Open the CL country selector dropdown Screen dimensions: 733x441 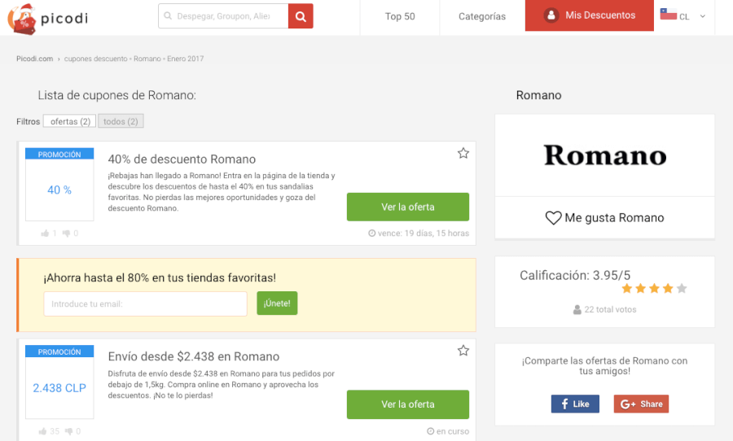point(683,16)
